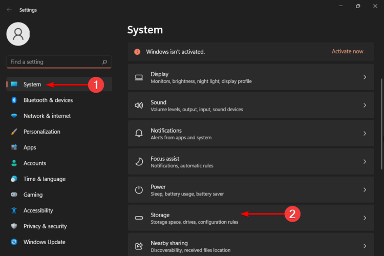Click the Bluetooth & devices sidebar icon

pos(14,100)
